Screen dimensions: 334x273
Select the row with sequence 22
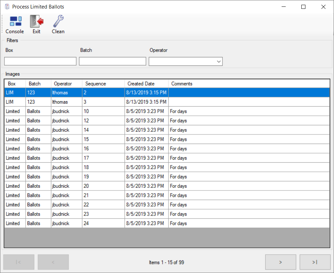tap(167, 205)
